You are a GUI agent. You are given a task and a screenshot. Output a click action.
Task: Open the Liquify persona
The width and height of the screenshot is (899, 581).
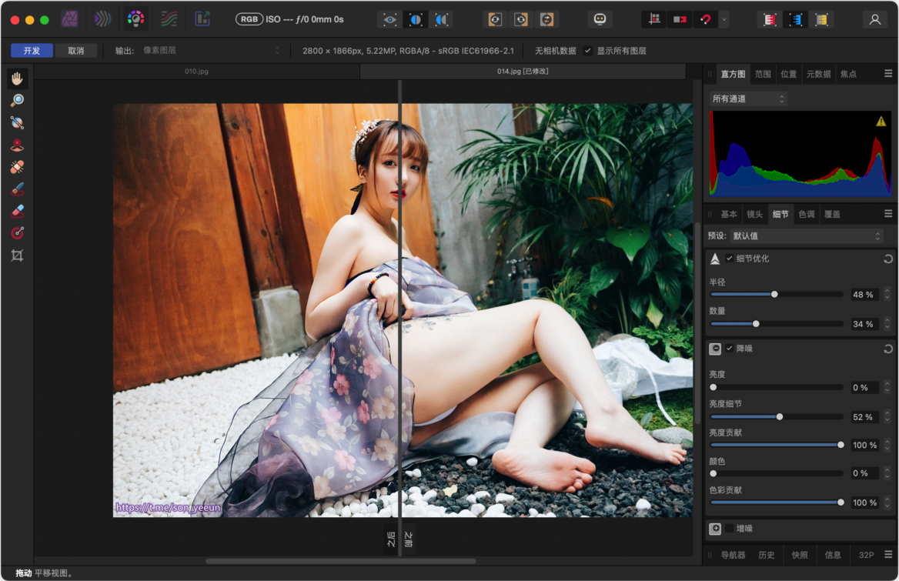click(102, 19)
